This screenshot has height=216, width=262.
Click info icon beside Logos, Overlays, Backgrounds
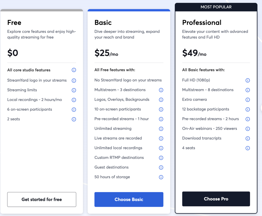(x=161, y=99)
